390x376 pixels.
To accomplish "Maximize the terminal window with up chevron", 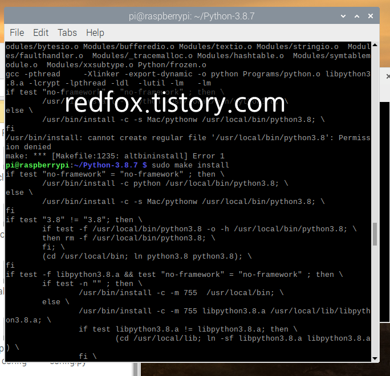I will click(357, 16).
